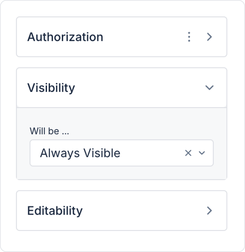Show the Editability settings panel
The height and width of the screenshot is (252, 245).
coord(210,210)
